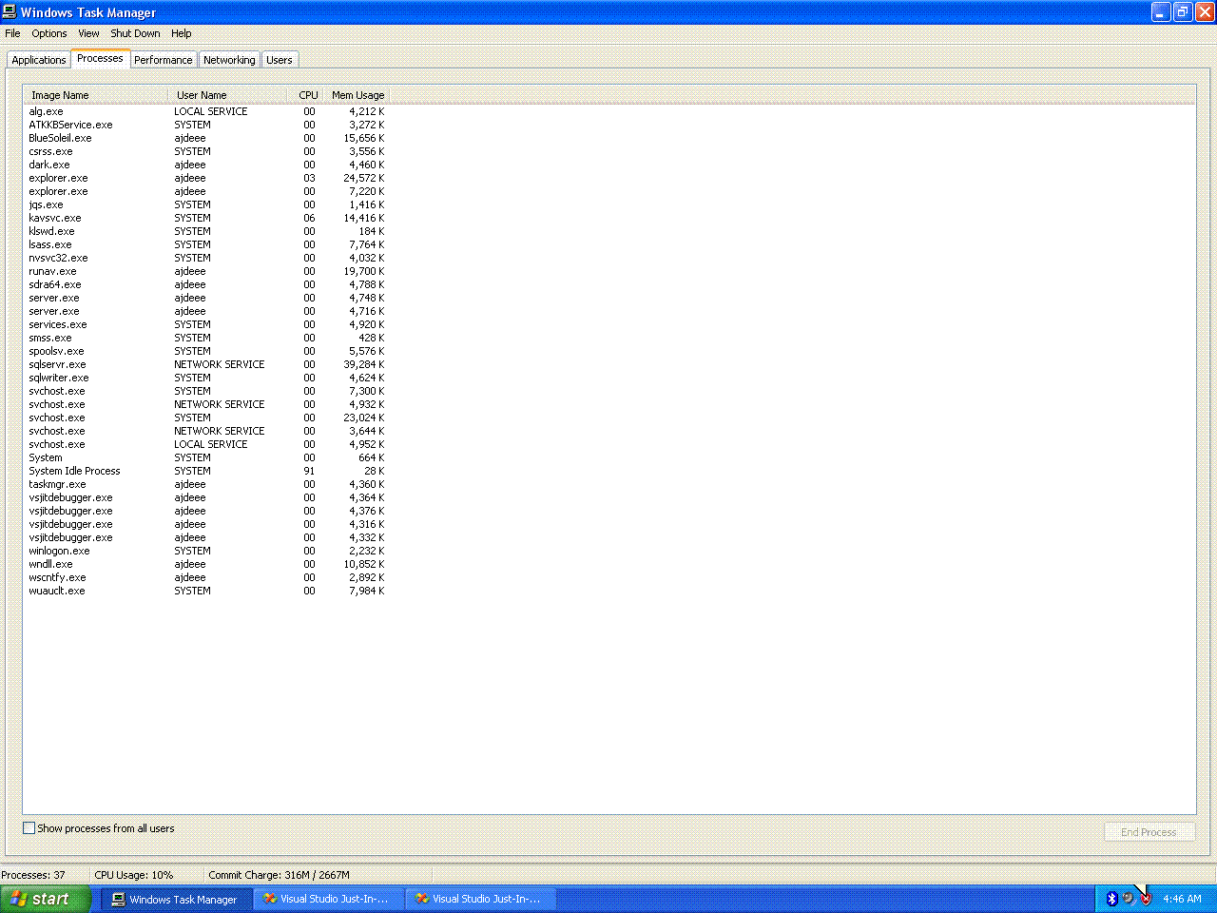Screen dimensions: 1217x913
Task: Sort by the CPU column header
Action: tap(306, 95)
